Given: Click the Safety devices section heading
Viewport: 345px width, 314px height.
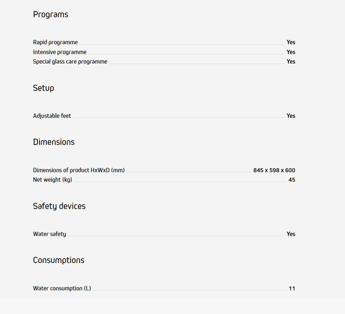Looking at the screenshot, I should pyautogui.click(x=59, y=206).
